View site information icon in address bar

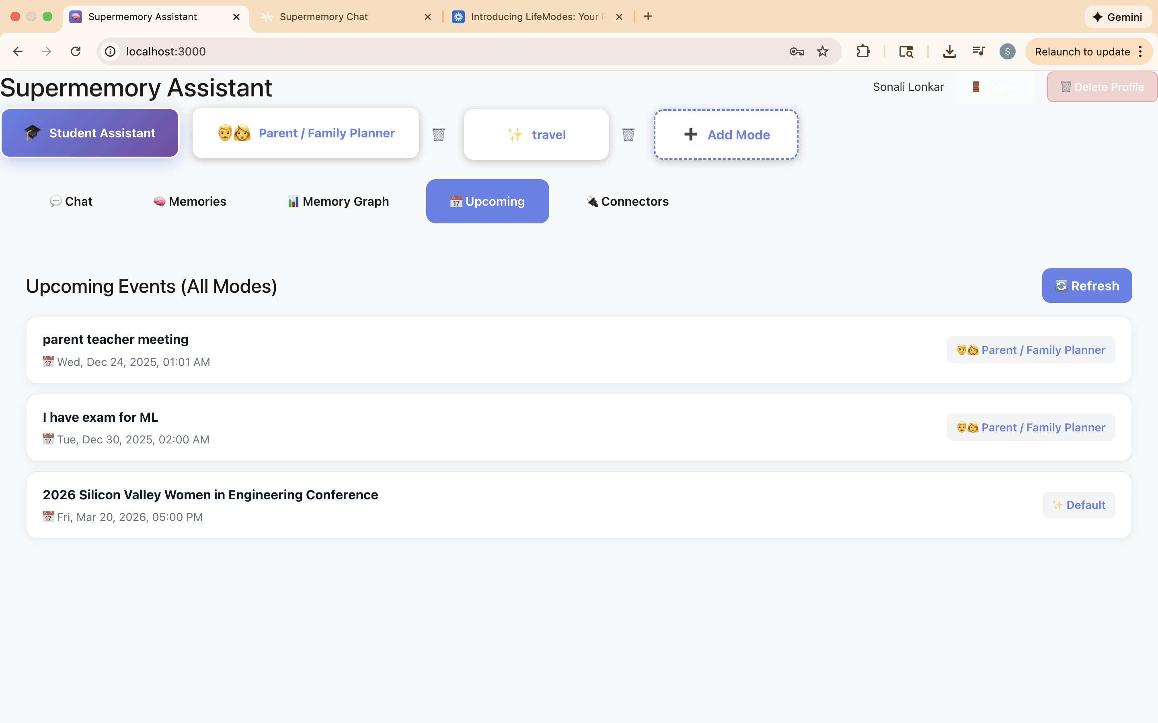(x=111, y=51)
